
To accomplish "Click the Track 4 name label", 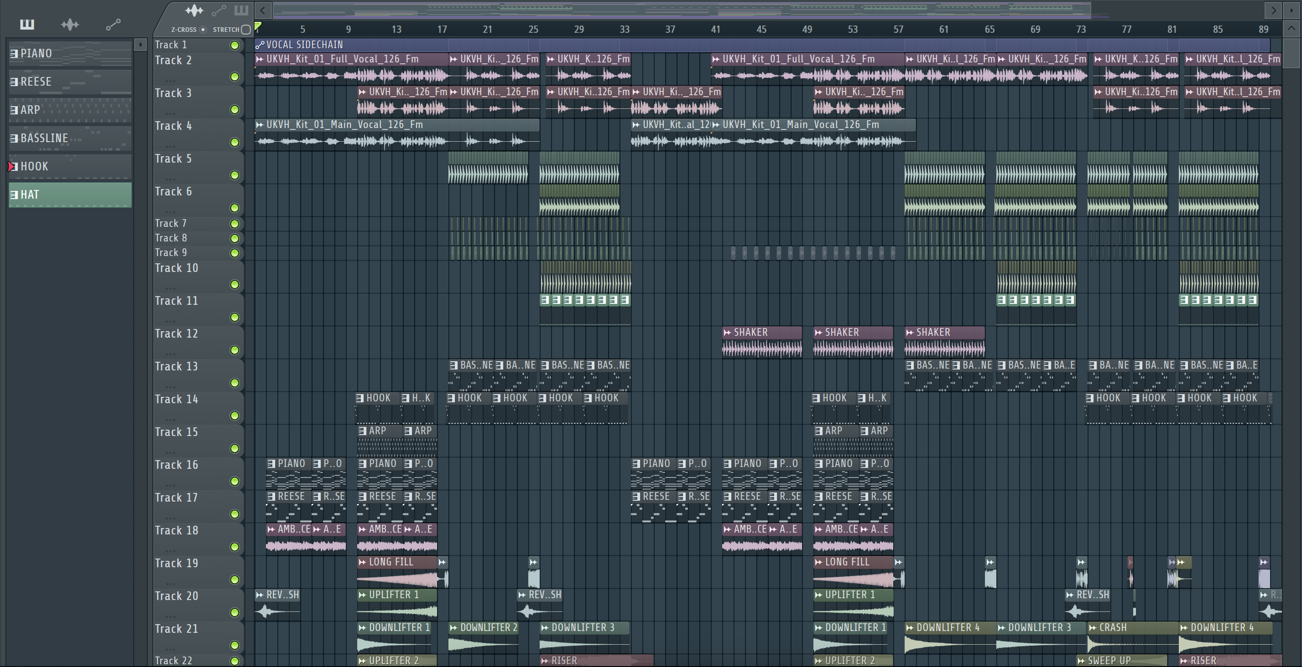I will pyautogui.click(x=173, y=126).
